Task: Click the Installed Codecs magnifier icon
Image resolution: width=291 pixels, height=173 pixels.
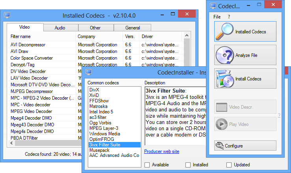Action: click(224, 31)
